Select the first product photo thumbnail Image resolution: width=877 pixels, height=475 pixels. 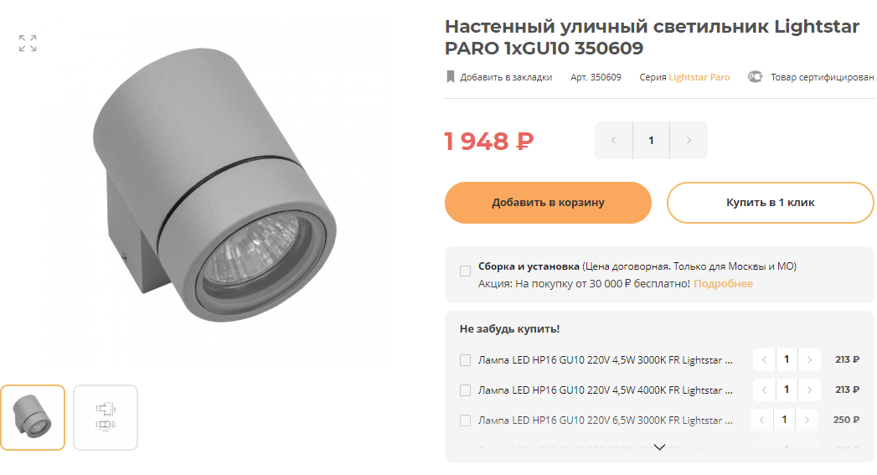(x=33, y=417)
